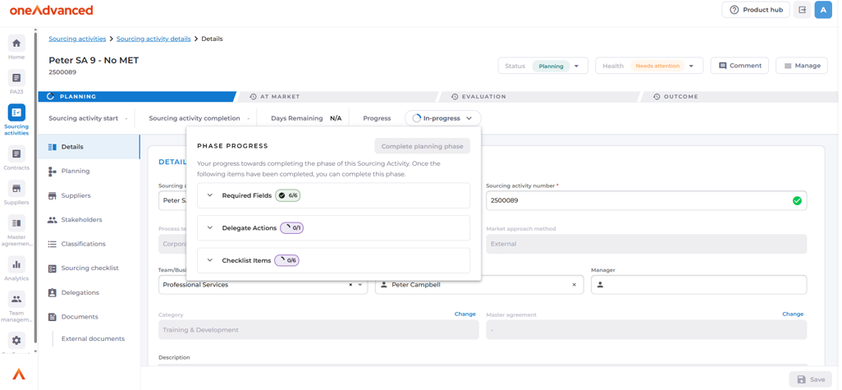Open Home in the sidebar
This screenshot has width=842, height=390.
click(x=16, y=48)
